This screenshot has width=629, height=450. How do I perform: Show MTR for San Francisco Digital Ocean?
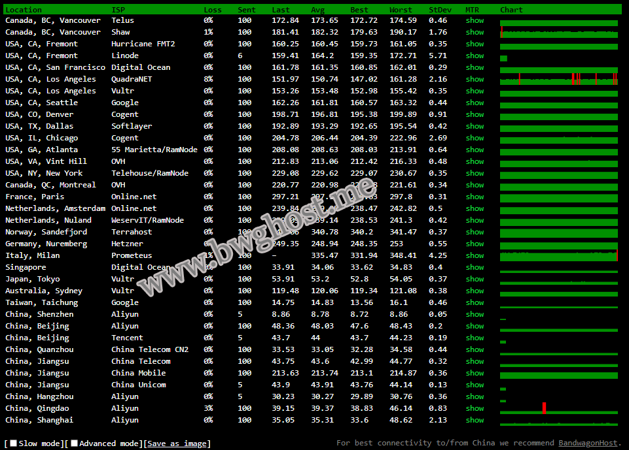[x=475, y=67]
